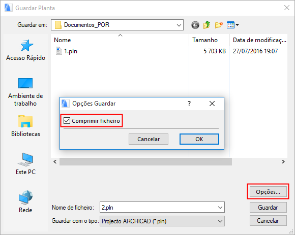295x235 pixels.
Task: Expand the Guardar em folder dropdown
Action: point(179,25)
